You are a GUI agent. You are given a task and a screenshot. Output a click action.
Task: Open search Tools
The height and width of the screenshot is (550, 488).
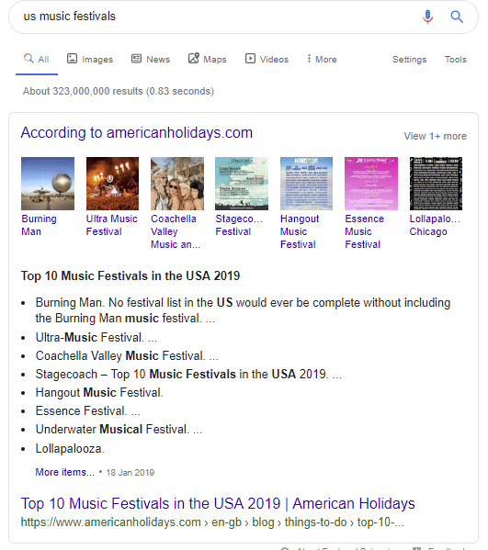pyautogui.click(x=455, y=60)
